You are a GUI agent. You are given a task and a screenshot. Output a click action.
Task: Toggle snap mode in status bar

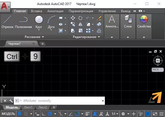[x=26, y=114]
